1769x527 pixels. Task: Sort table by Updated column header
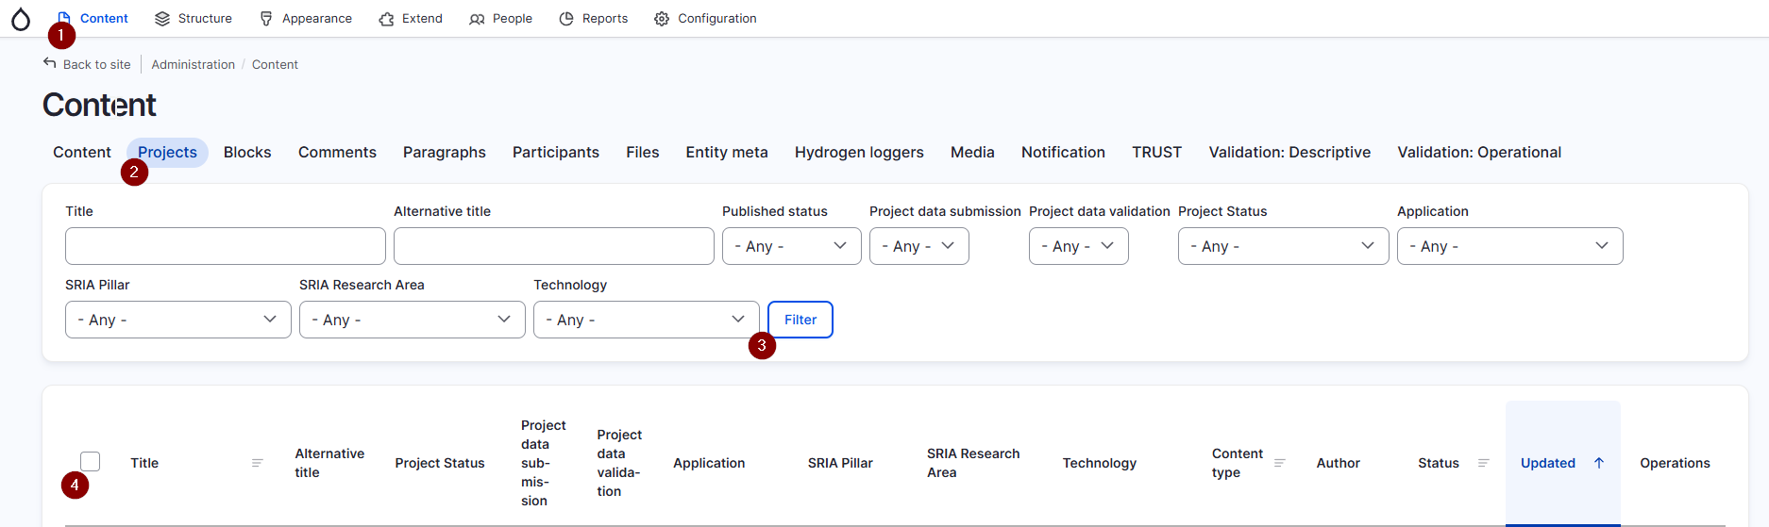click(1548, 463)
